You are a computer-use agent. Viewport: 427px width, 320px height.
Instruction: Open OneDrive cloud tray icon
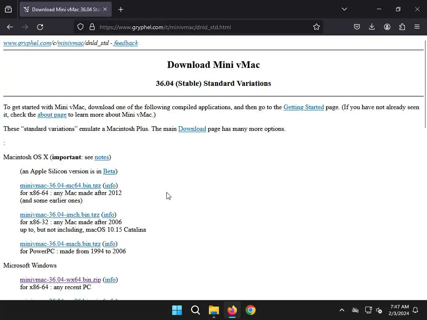click(x=355, y=310)
